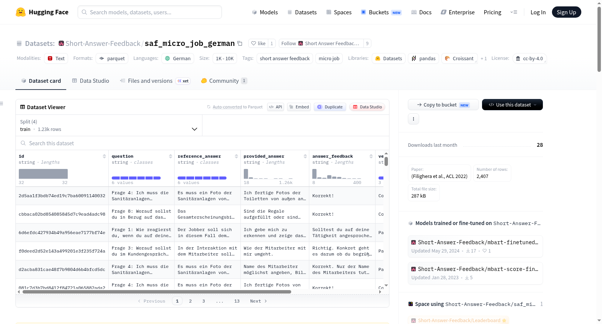Open the Community tab
The image size is (602, 324).
click(x=224, y=81)
